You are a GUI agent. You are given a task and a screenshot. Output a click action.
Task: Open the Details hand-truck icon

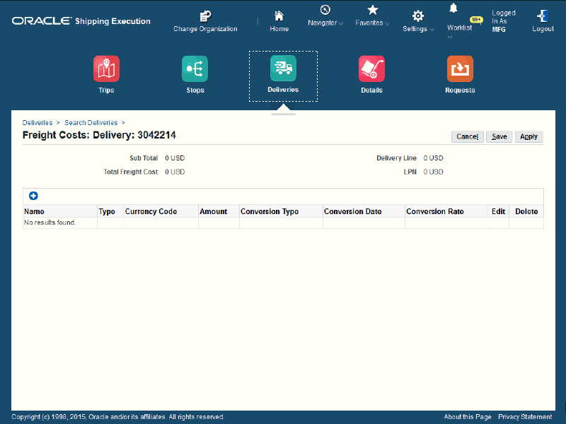pos(371,69)
